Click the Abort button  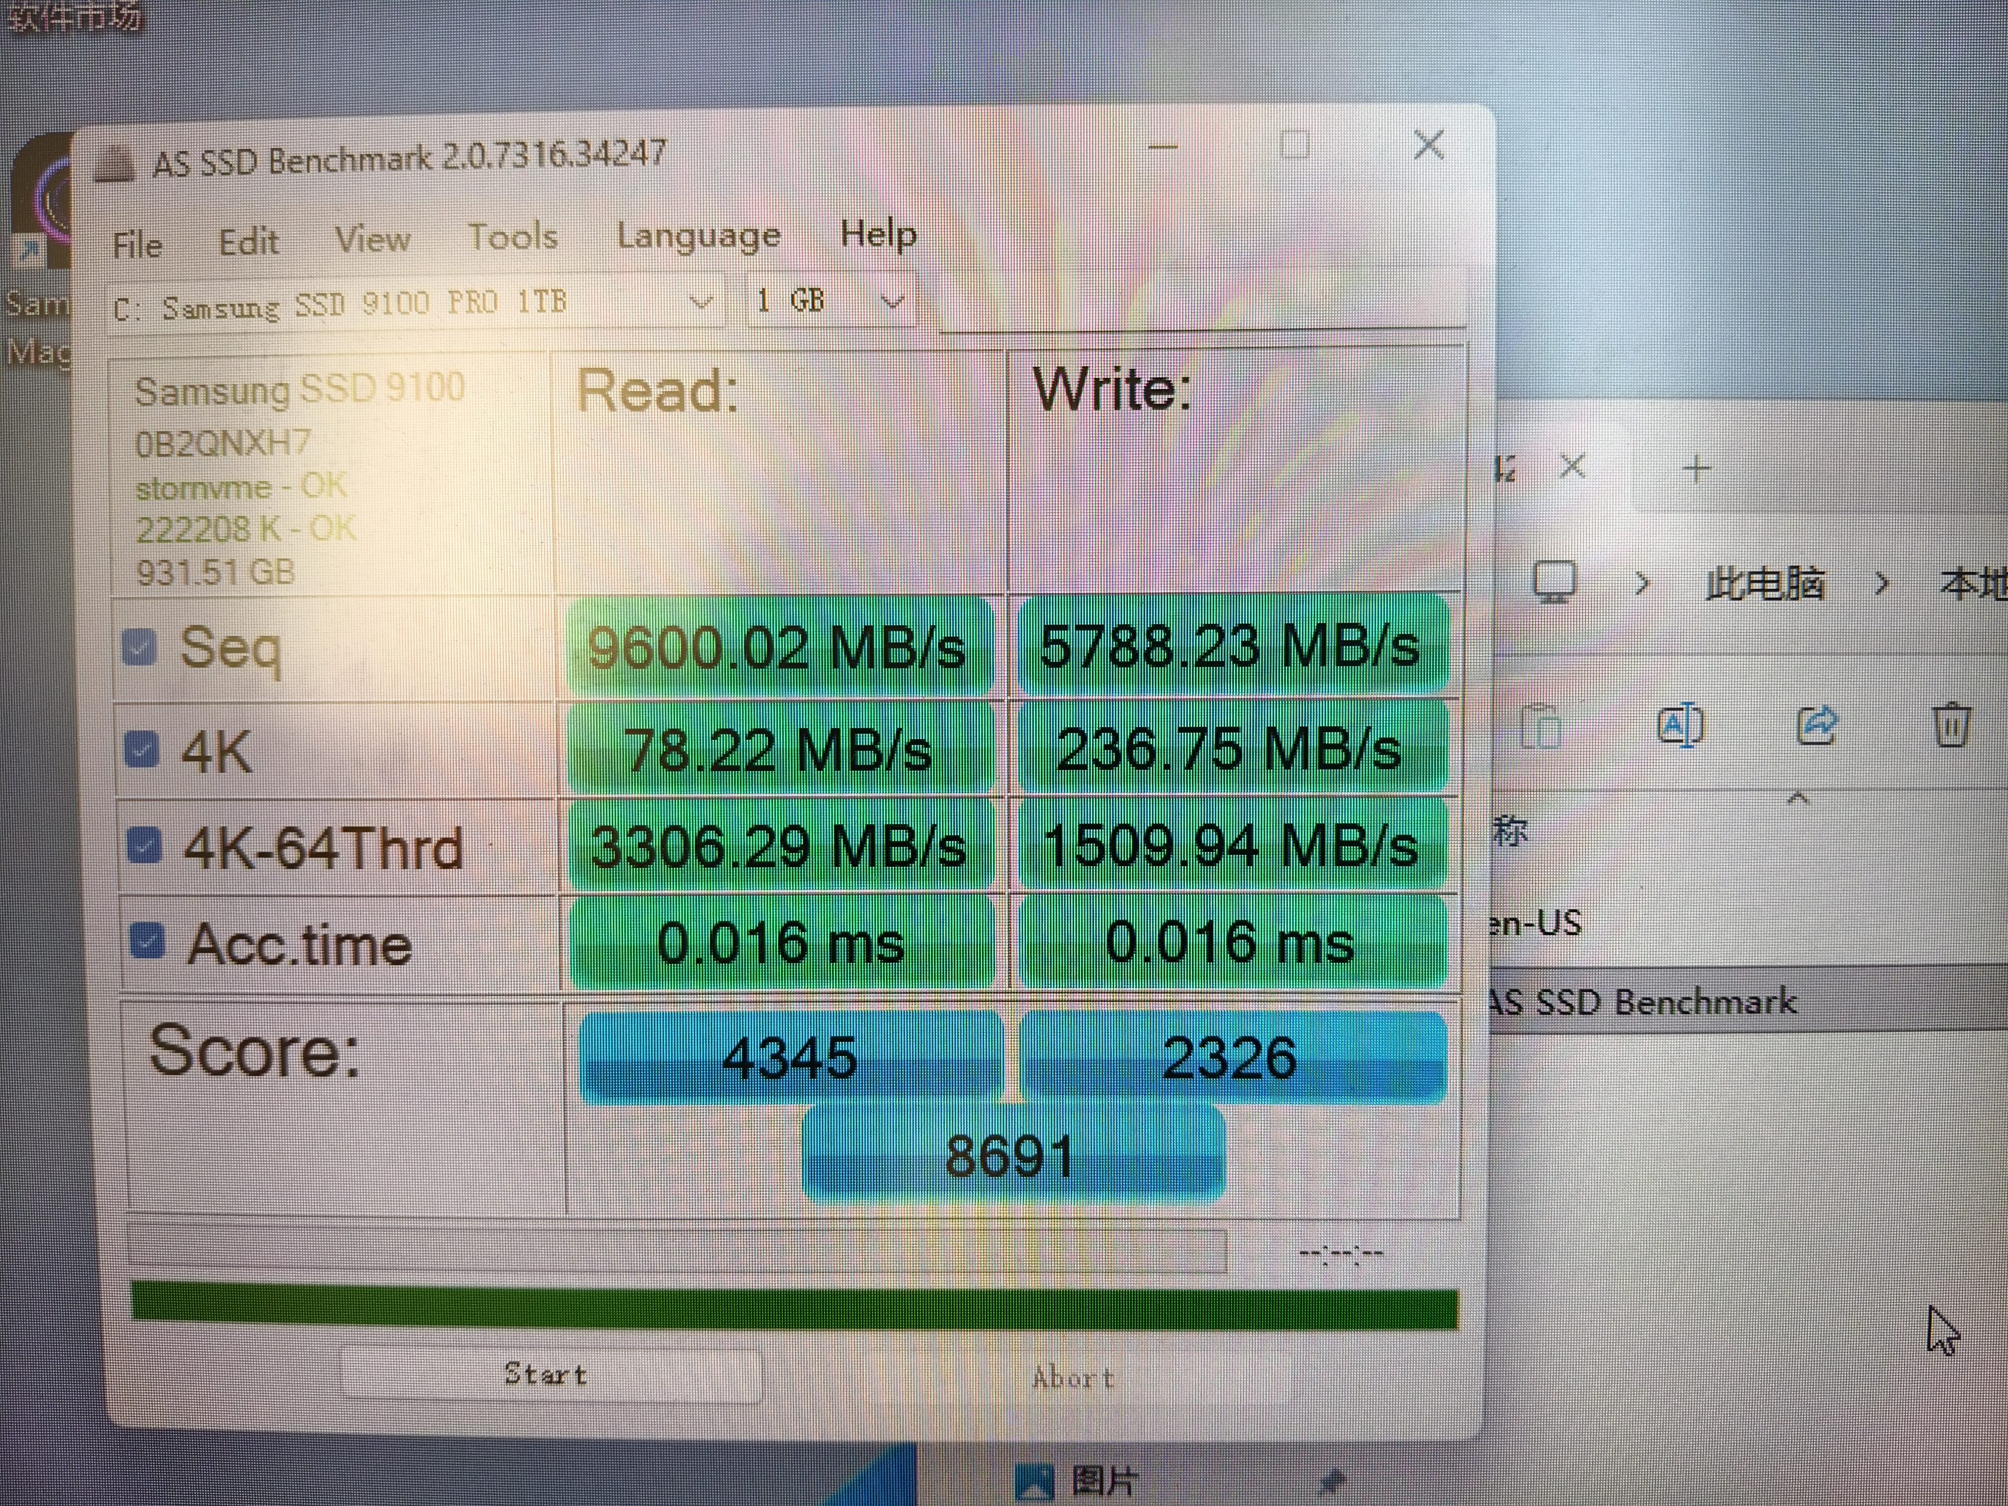[1073, 1377]
